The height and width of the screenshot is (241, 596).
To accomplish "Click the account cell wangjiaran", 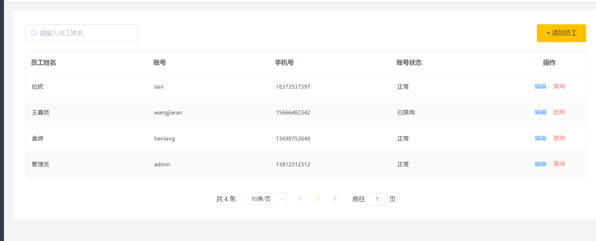I will pos(168,113).
